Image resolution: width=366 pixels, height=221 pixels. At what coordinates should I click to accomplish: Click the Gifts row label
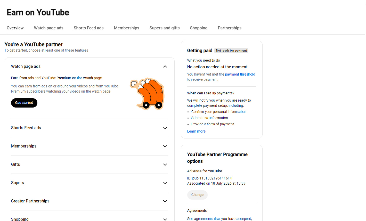[15, 164]
